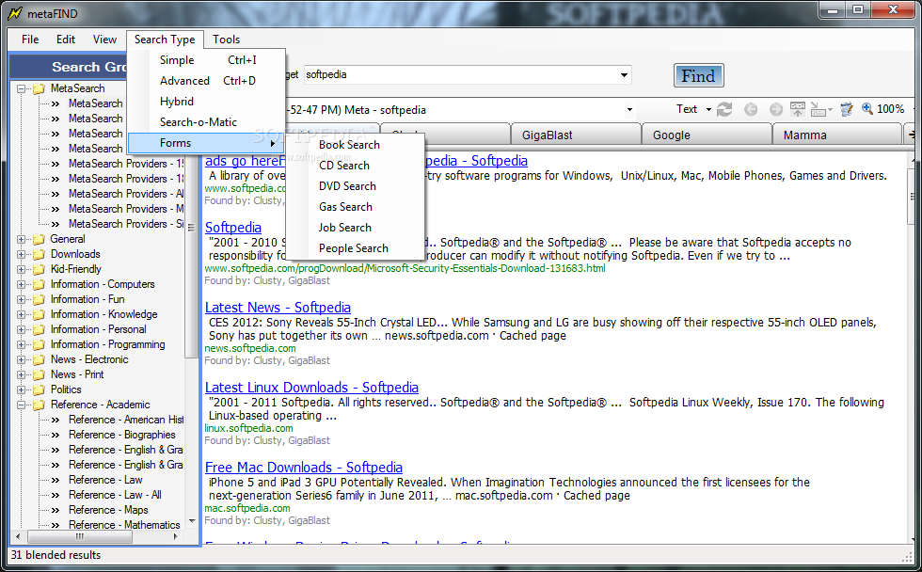Open the news.softpedia.com URL link
Image resolution: width=922 pixels, height=572 pixels.
tap(250, 348)
